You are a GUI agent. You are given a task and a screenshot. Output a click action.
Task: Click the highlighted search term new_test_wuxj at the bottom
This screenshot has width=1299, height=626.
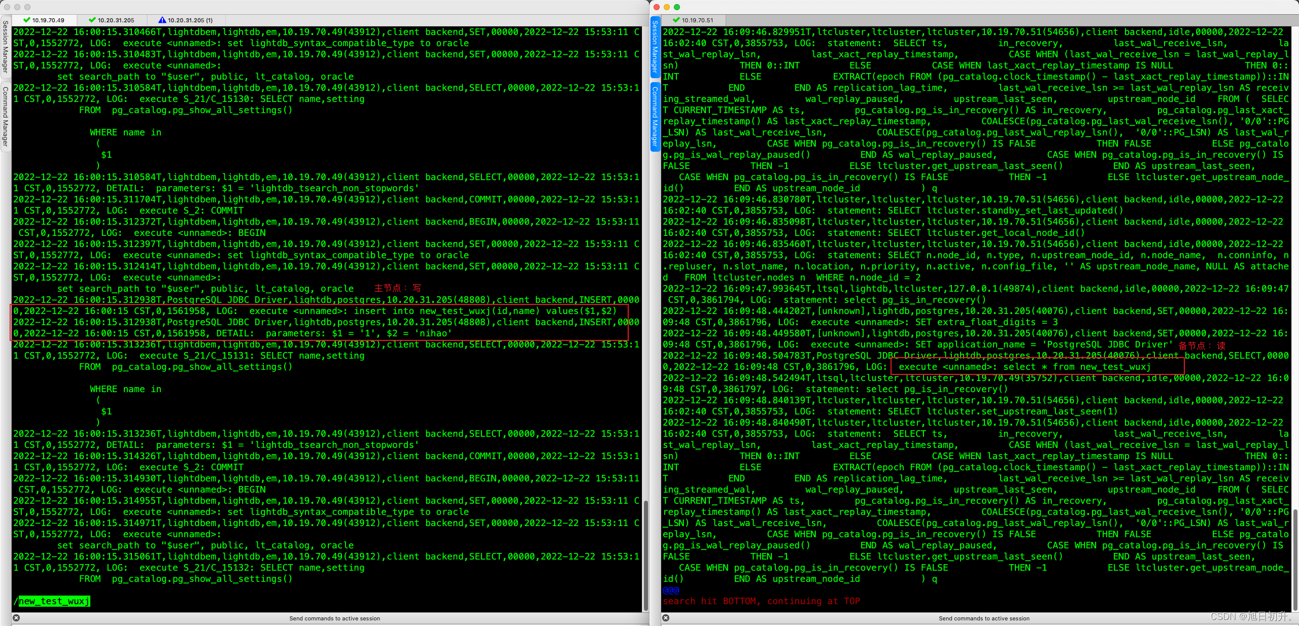pyautogui.click(x=54, y=601)
